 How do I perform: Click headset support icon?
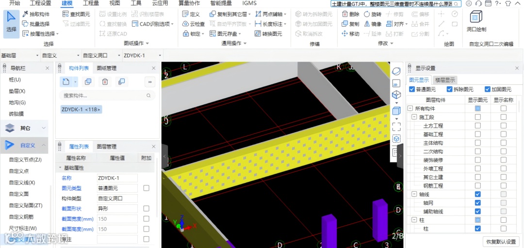478,4
